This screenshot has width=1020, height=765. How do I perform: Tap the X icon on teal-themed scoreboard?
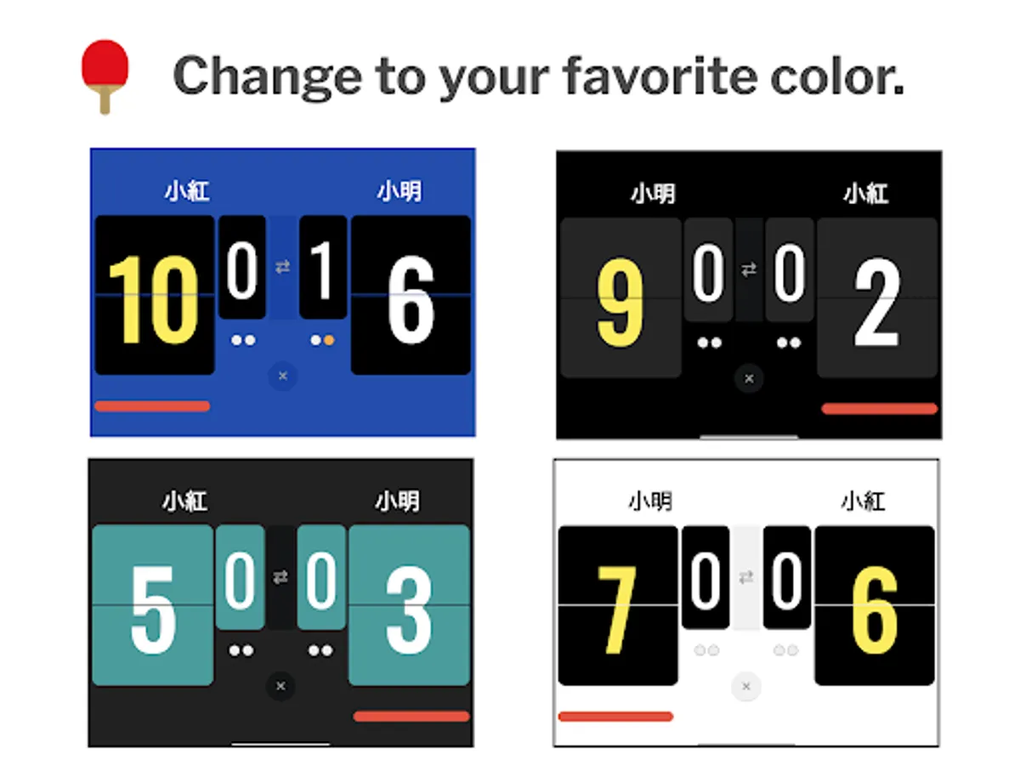coord(281,687)
